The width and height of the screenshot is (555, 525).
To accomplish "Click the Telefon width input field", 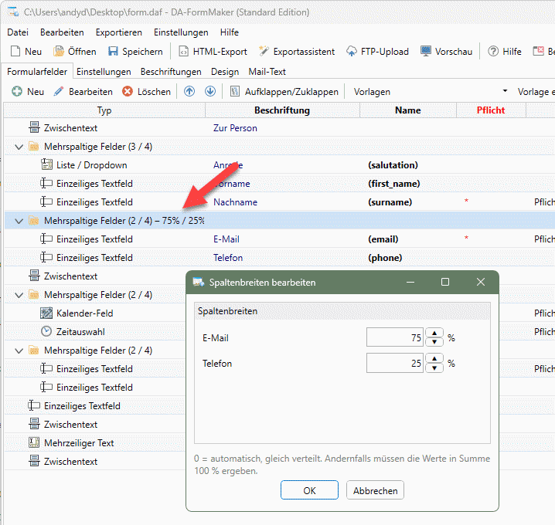I will pos(395,363).
